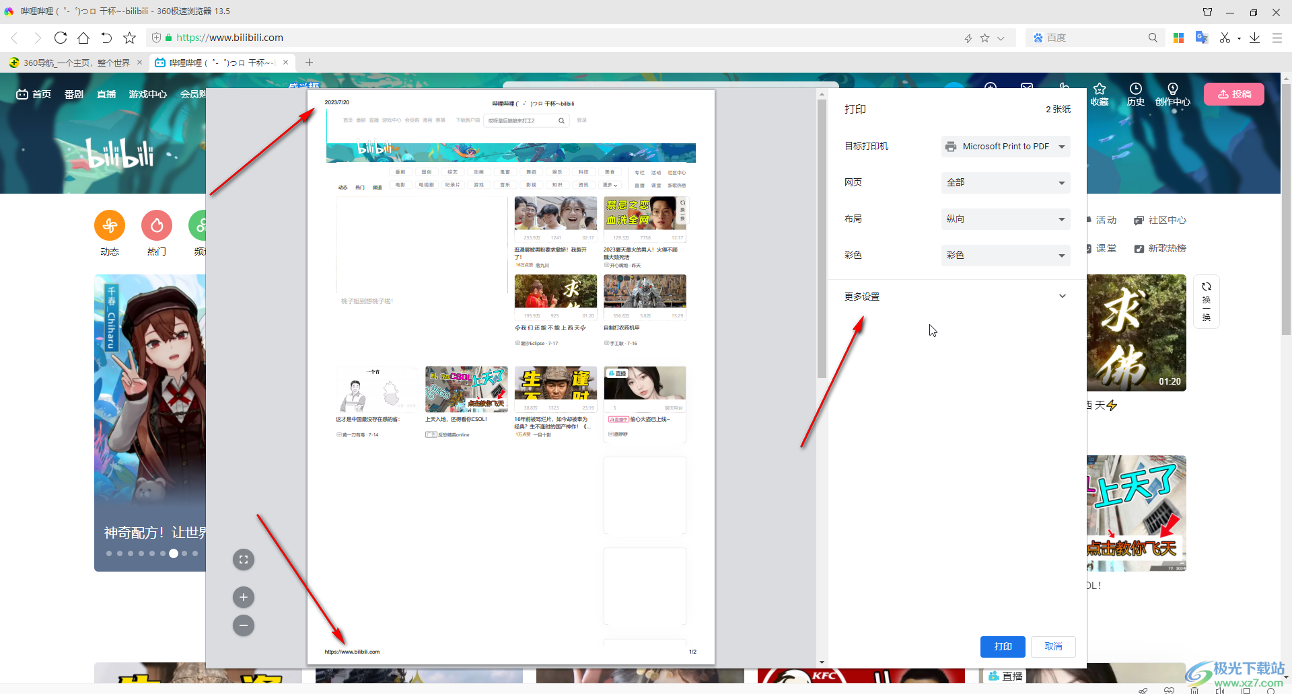The height and width of the screenshot is (694, 1292).
Task: Switch to the 哔哩哔哩 tab
Action: (x=222, y=63)
